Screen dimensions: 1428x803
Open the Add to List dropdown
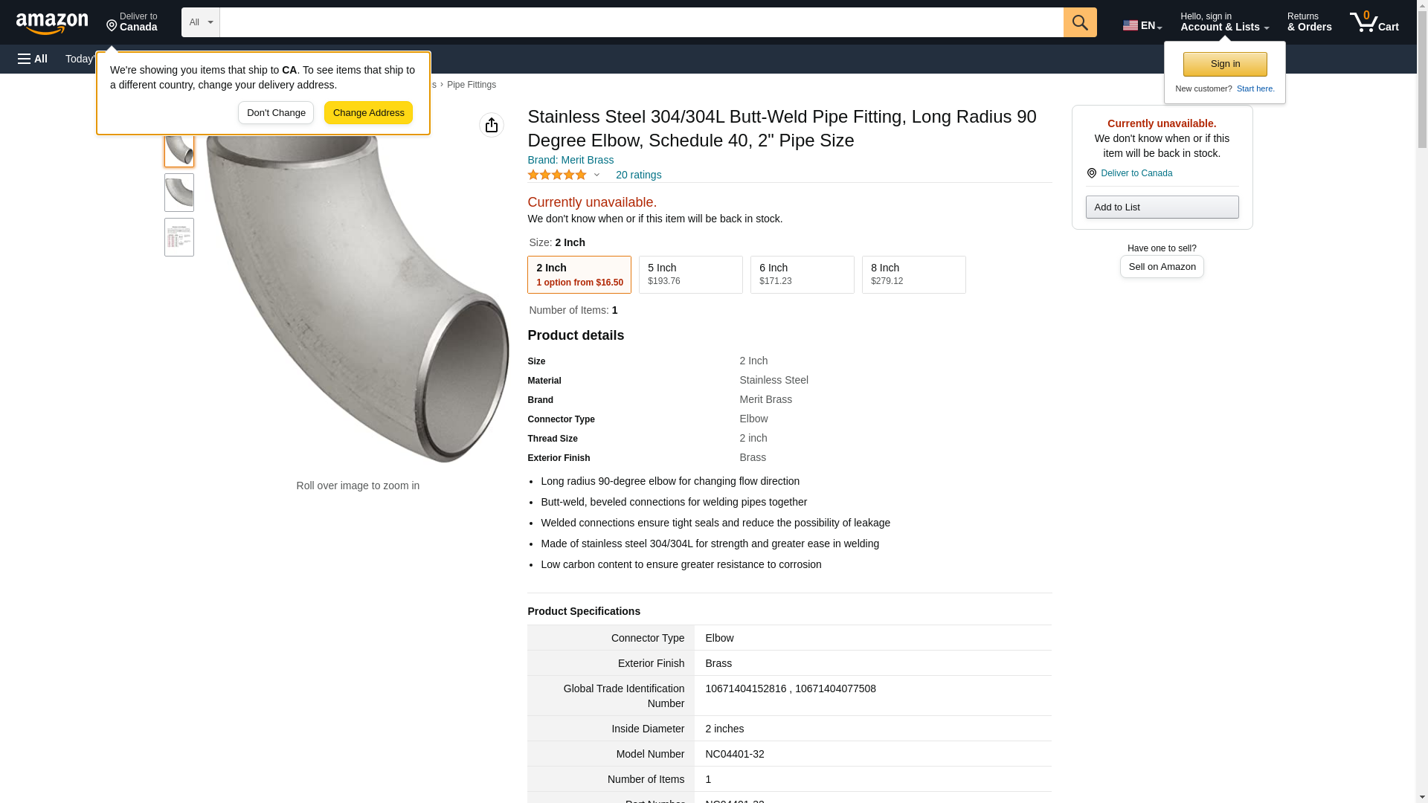(1162, 207)
